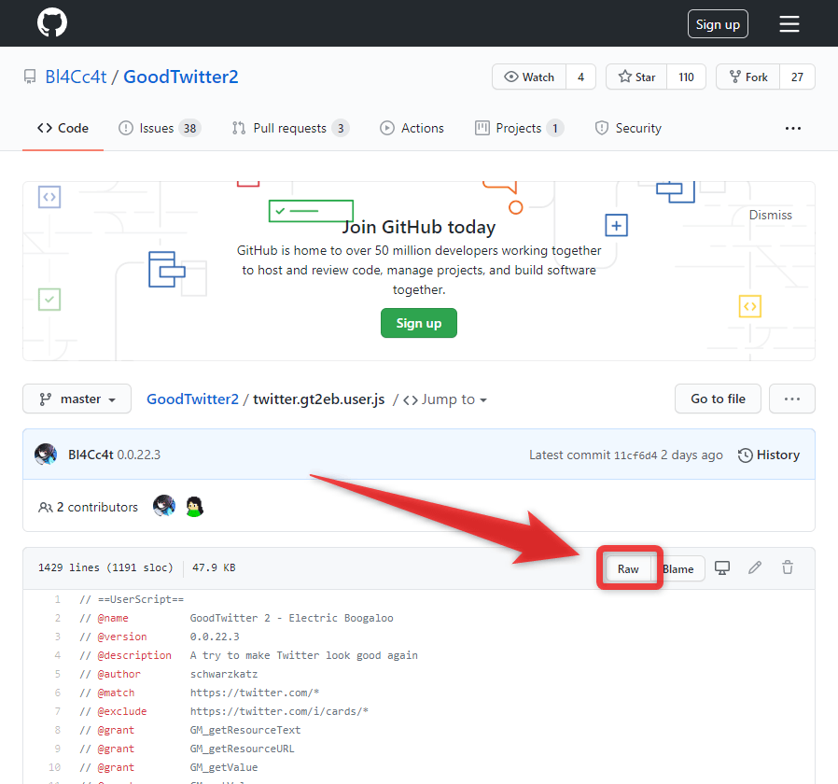
Task: Open the 0.0.22.3 commit message
Action: [x=138, y=455]
